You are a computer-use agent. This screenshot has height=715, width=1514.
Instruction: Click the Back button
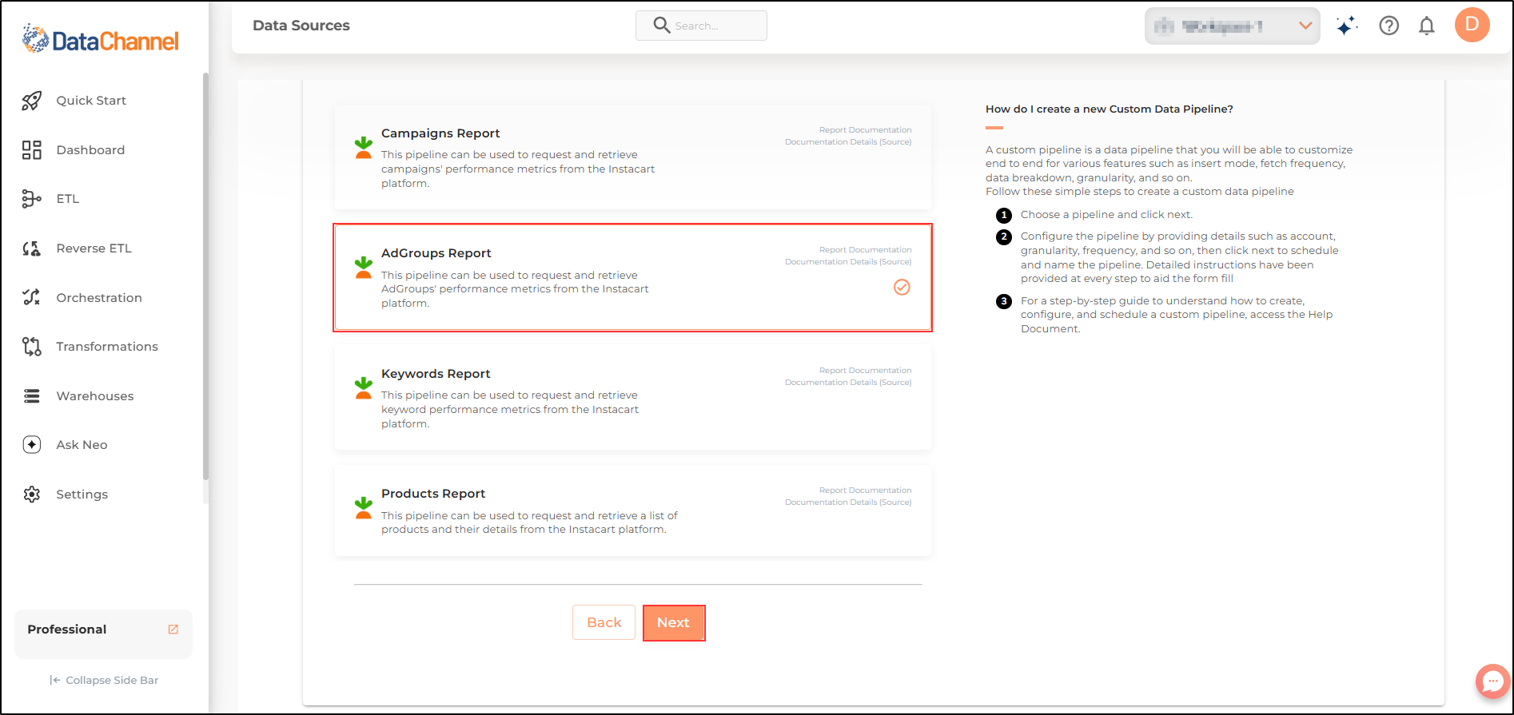(604, 622)
